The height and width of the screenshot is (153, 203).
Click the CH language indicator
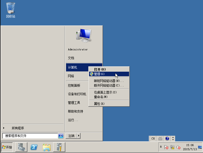[153, 139]
